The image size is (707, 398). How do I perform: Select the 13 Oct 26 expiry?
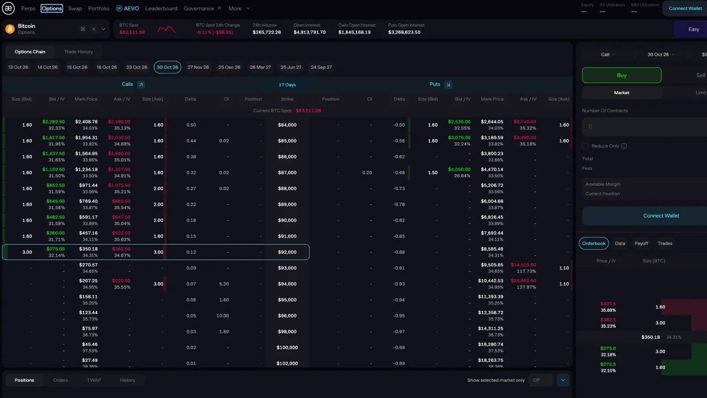[x=18, y=67]
